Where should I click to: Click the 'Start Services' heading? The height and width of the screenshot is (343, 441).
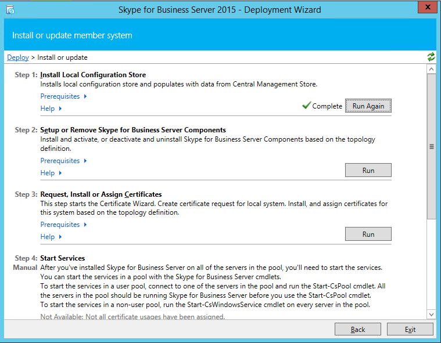pyautogui.click(x=62, y=258)
